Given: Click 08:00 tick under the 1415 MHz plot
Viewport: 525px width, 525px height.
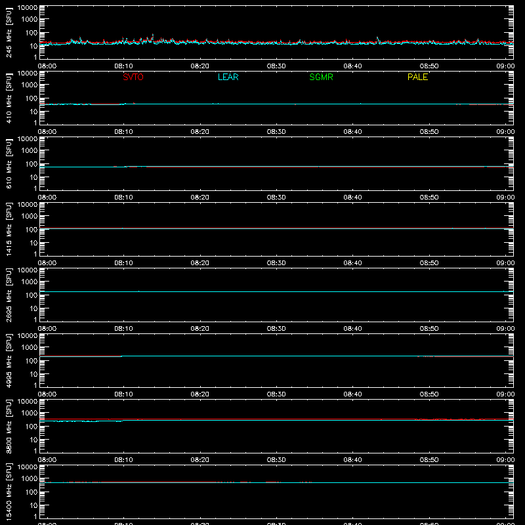Looking at the screenshot, I should tap(47, 263).
